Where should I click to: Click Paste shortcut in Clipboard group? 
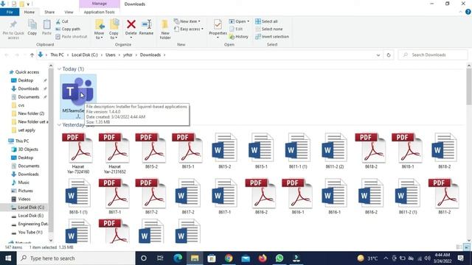(72, 37)
